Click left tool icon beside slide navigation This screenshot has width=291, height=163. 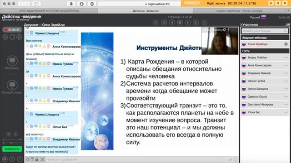pyautogui.click(x=156, y=23)
